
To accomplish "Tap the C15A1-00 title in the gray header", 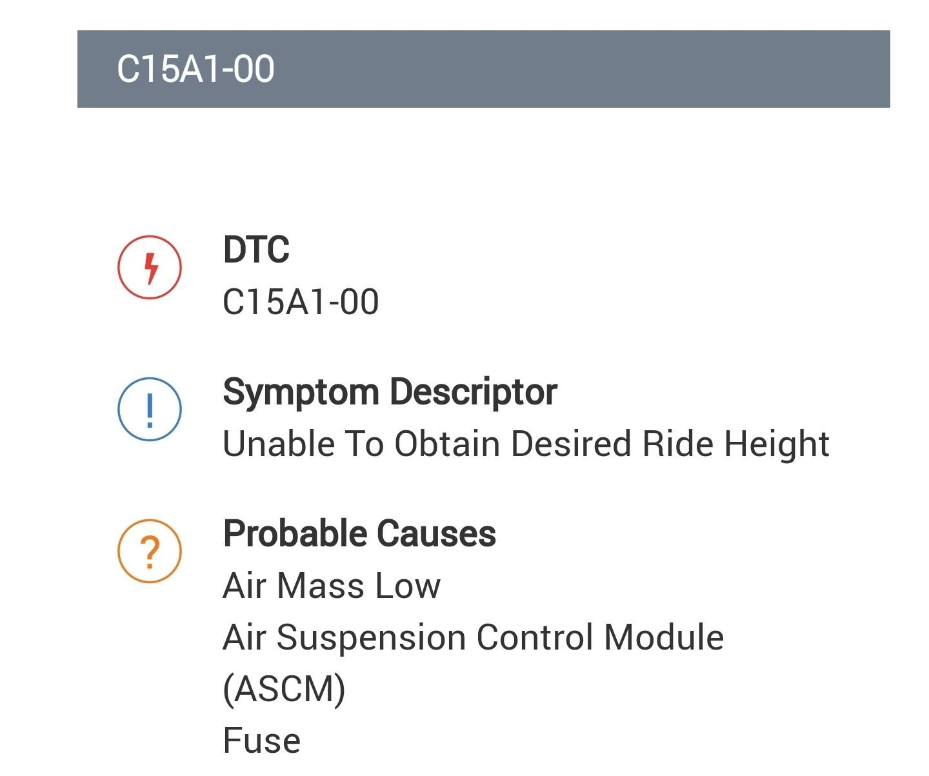I will pos(195,69).
